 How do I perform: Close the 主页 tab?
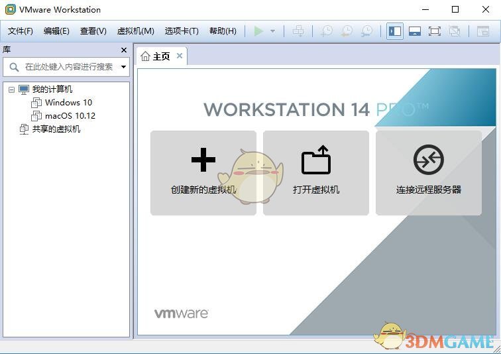pyautogui.click(x=180, y=56)
